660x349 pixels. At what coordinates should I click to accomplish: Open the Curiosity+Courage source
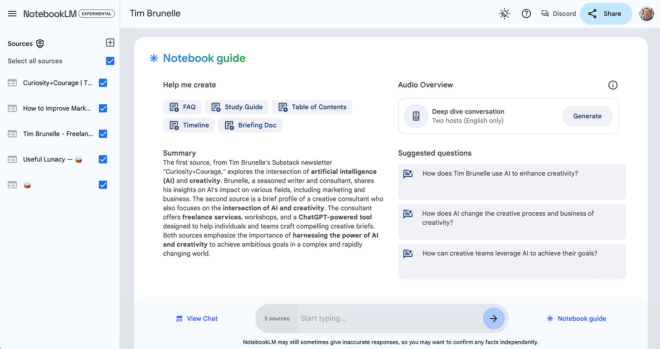(58, 83)
